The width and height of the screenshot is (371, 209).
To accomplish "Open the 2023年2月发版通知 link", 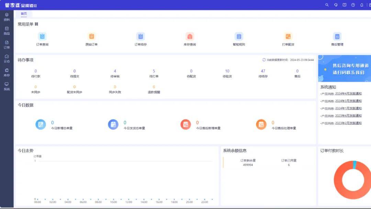I will (x=348, y=123).
